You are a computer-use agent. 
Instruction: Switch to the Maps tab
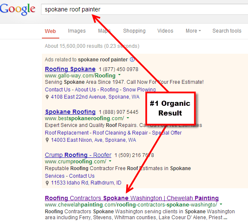(x=105, y=31)
